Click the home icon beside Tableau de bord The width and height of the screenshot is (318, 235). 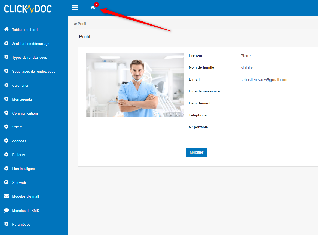click(6, 29)
